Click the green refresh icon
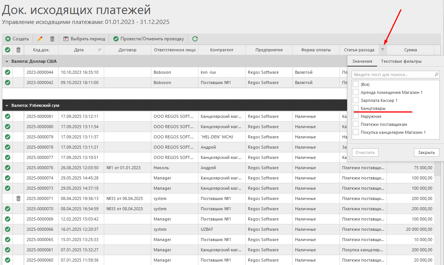The width and height of the screenshot is (444, 265). click(x=195, y=39)
